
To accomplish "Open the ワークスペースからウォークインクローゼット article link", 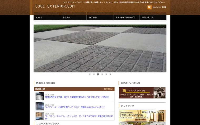I will [79, 117].
